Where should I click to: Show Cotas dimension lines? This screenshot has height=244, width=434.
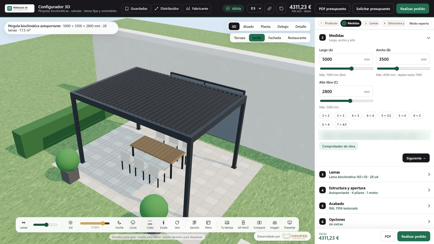pos(150,225)
